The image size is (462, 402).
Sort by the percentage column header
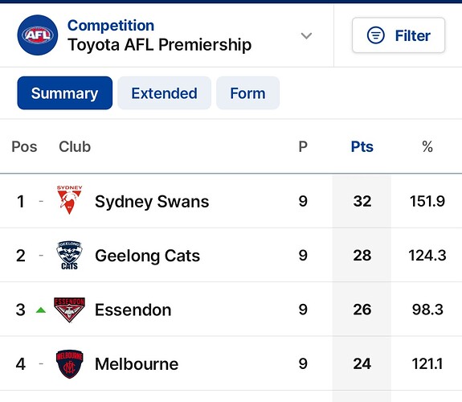click(x=427, y=146)
